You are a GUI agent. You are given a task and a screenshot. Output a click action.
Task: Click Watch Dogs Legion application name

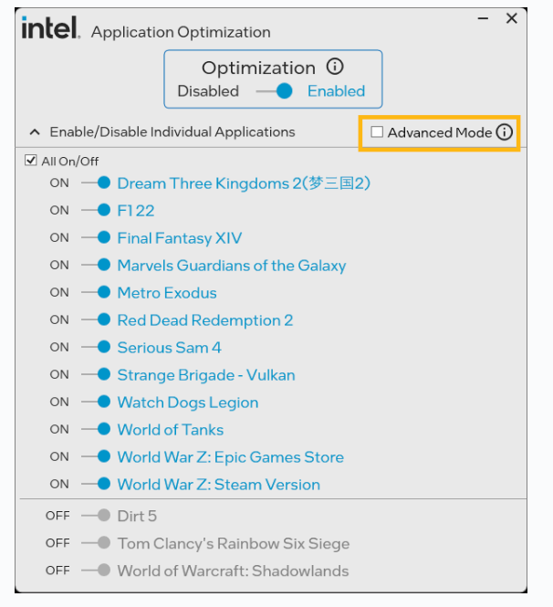188,403
